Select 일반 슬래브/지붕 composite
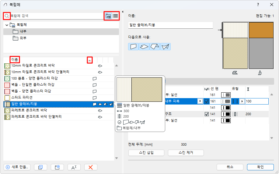 click(x=58, y=104)
